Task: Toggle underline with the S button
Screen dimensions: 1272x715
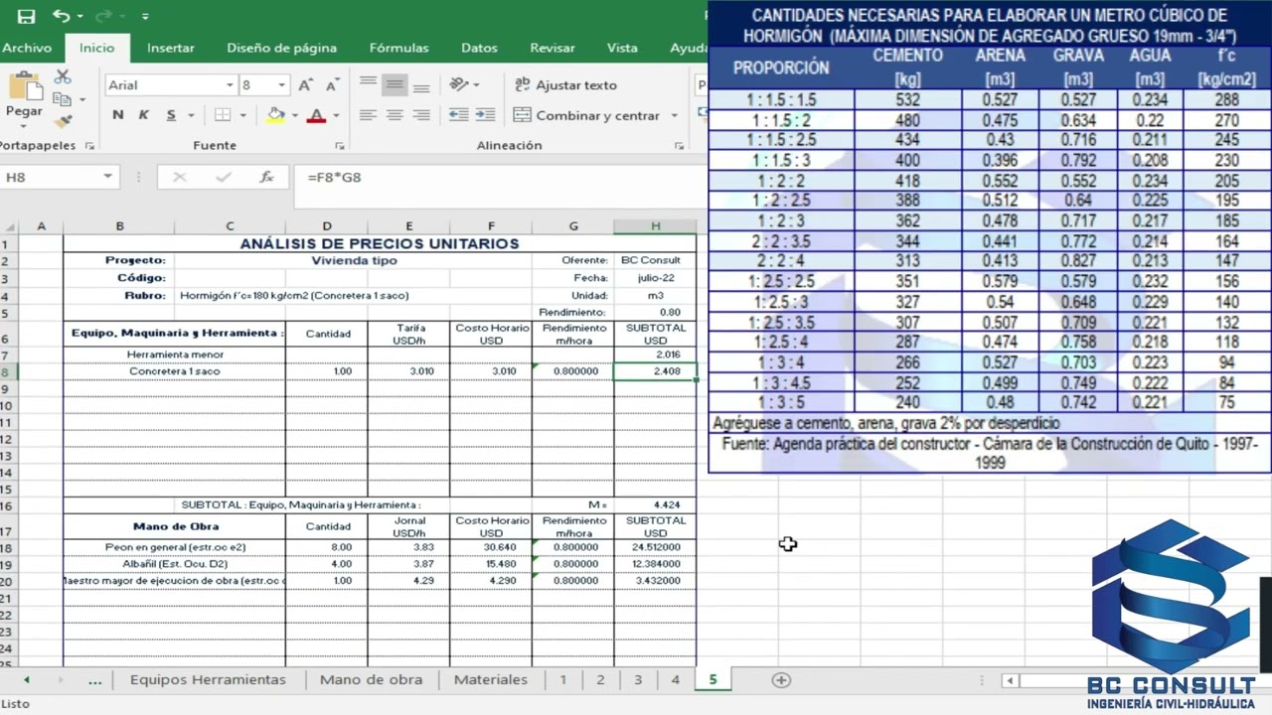Action: point(171,115)
